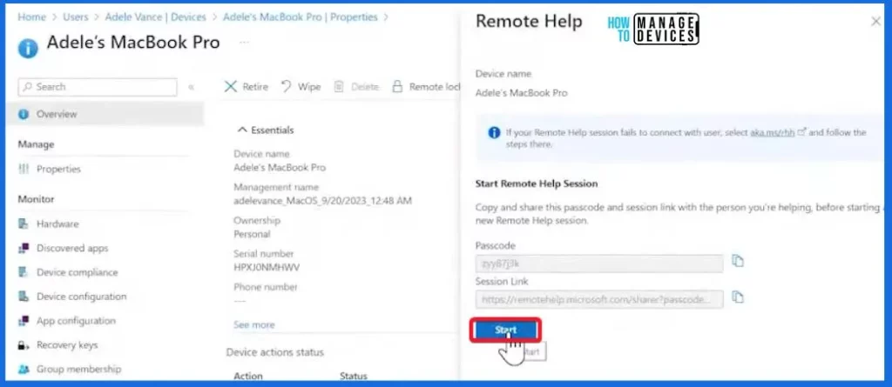Image resolution: width=892 pixels, height=387 pixels.
Task: Click Remote lock in the toolbar
Action: 427,87
